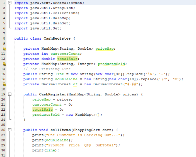Click the highlighted totalSale field declaration
Image resolution: width=196 pixels, height=157 pixels.
click(x=68, y=59)
